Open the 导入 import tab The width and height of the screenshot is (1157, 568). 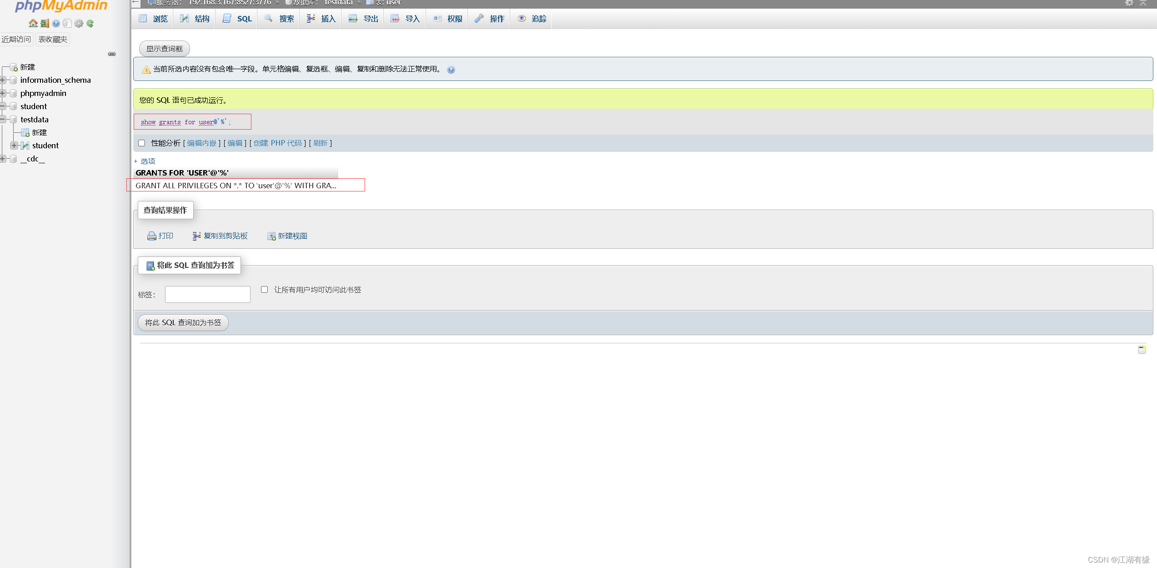[x=405, y=19]
